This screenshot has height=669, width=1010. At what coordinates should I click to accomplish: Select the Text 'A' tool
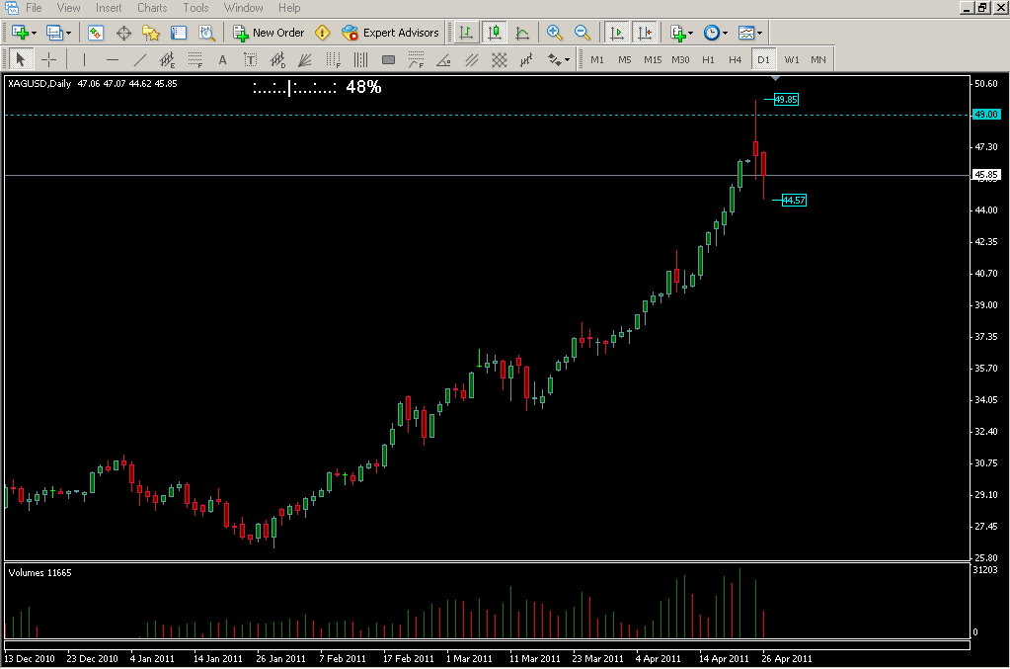point(223,60)
